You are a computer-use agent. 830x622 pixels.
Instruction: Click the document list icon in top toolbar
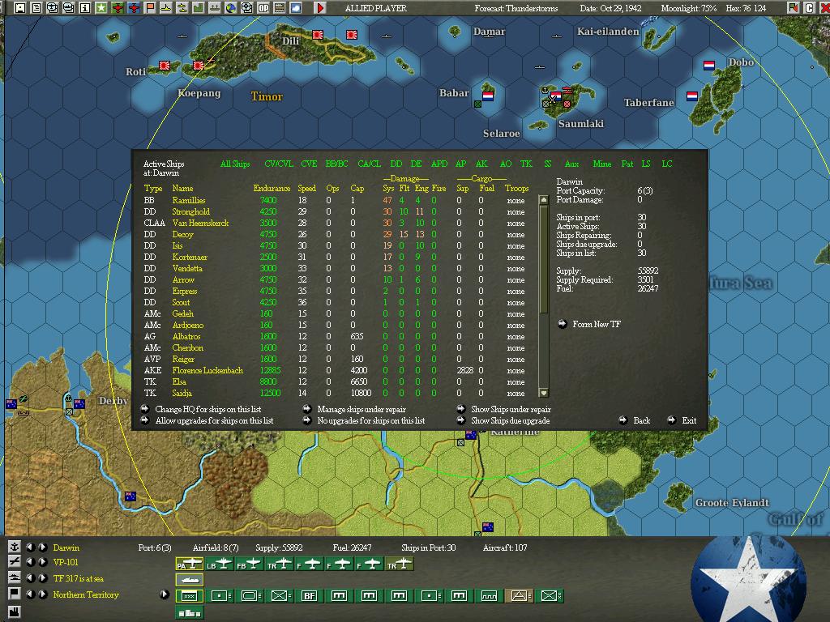[x=36, y=8]
